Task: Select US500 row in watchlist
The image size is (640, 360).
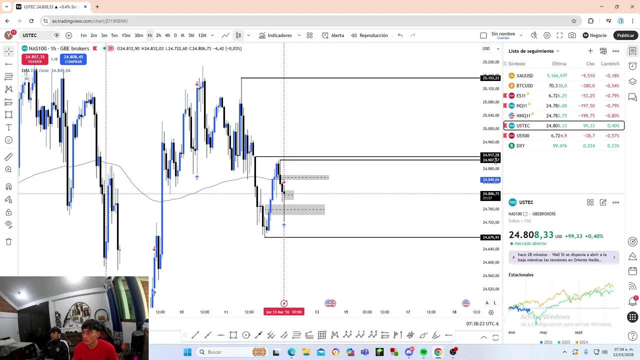Action: click(564, 135)
